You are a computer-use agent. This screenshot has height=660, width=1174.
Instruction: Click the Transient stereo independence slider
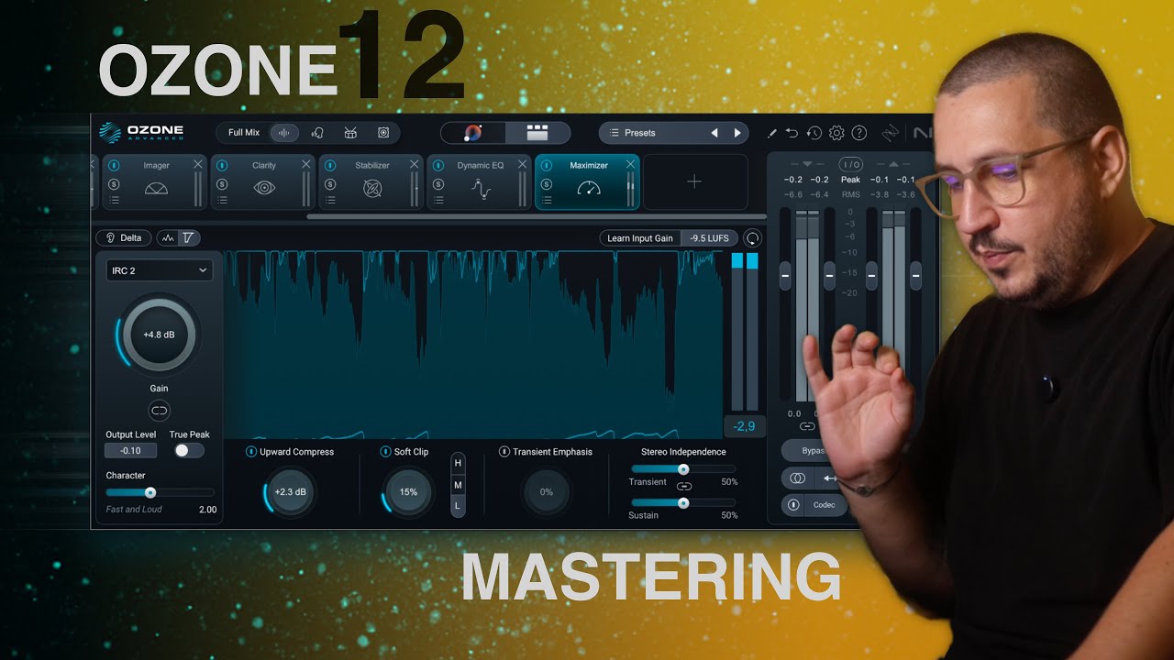683,469
